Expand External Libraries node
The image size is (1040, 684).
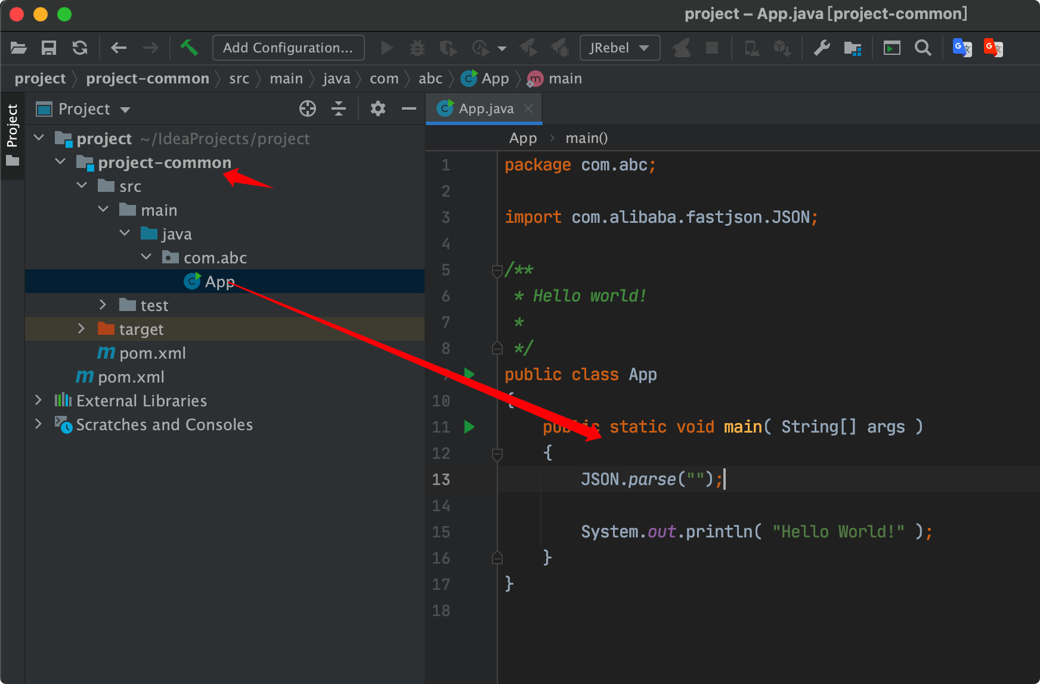[x=39, y=400]
